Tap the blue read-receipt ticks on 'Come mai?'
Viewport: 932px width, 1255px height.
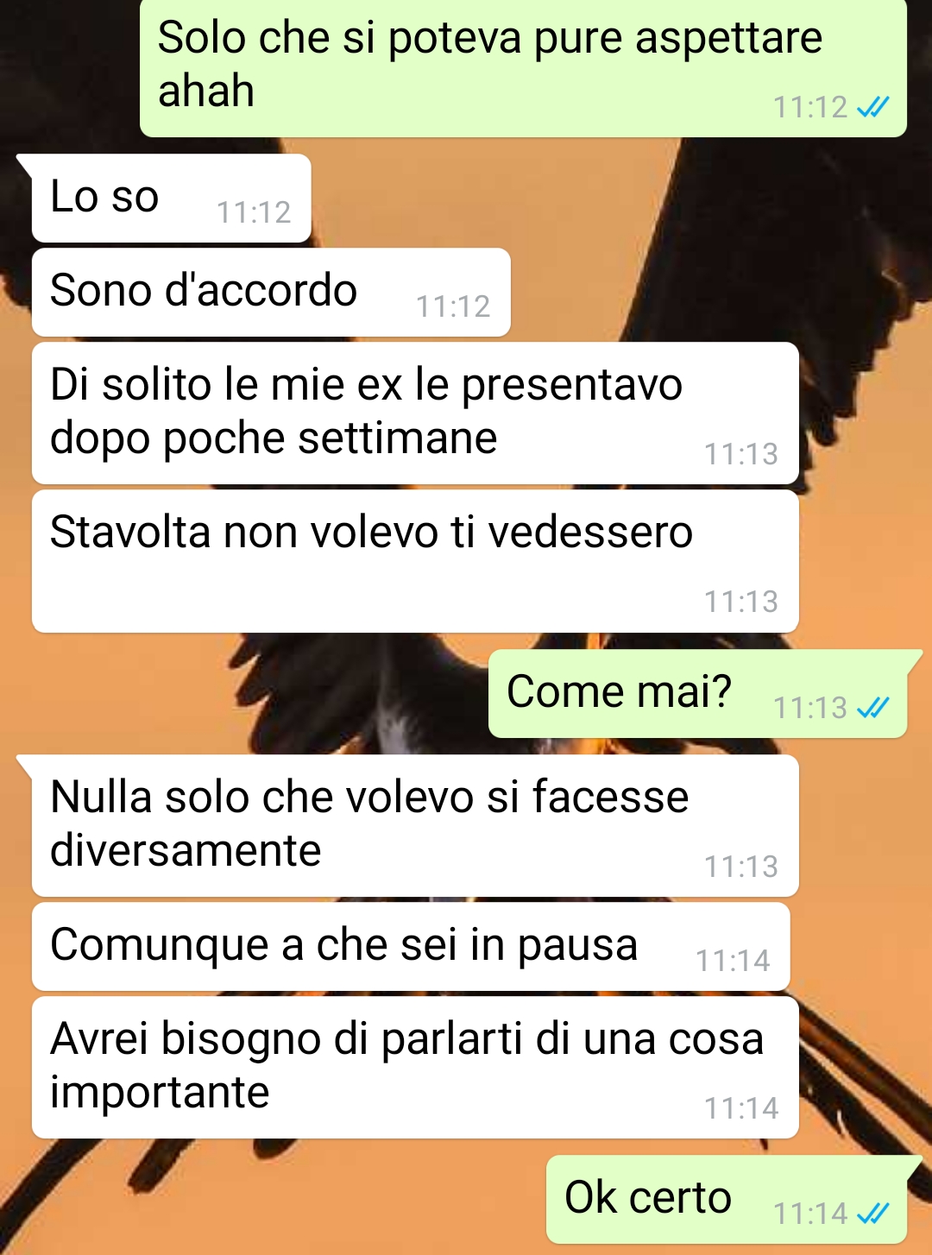pyautogui.click(x=873, y=709)
